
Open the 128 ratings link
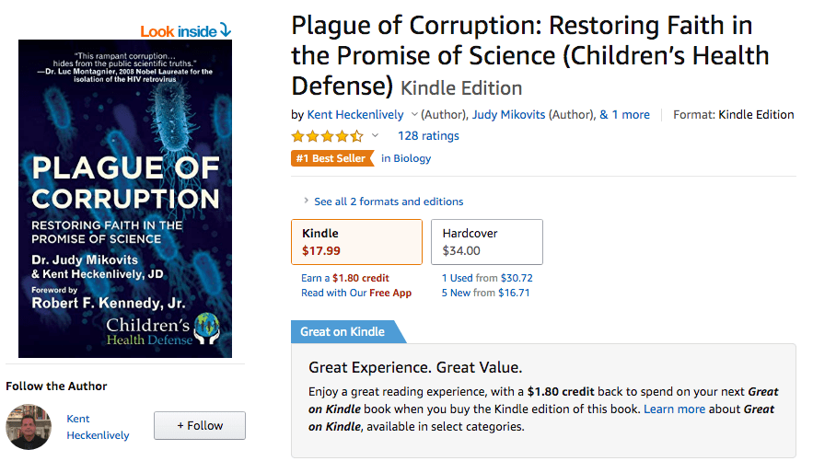click(x=428, y=136)
